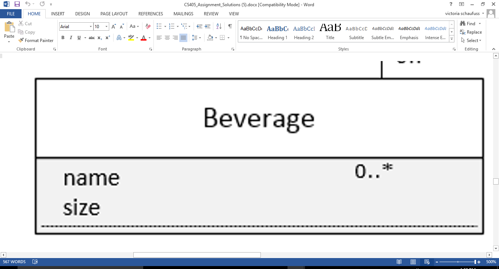
Task: Apply strikethrough formatting
Action: point(92,38)
